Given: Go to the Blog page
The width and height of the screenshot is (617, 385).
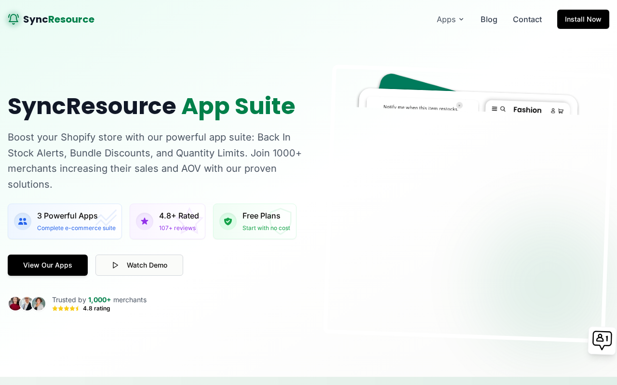Looking at the screenshot, I should 489,19.
